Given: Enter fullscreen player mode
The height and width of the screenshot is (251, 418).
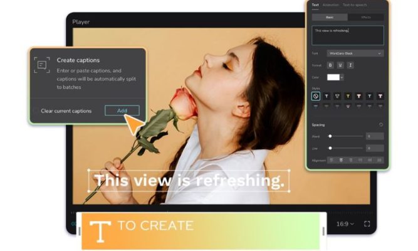Looking at the screenshot, I should click(367, 223).
